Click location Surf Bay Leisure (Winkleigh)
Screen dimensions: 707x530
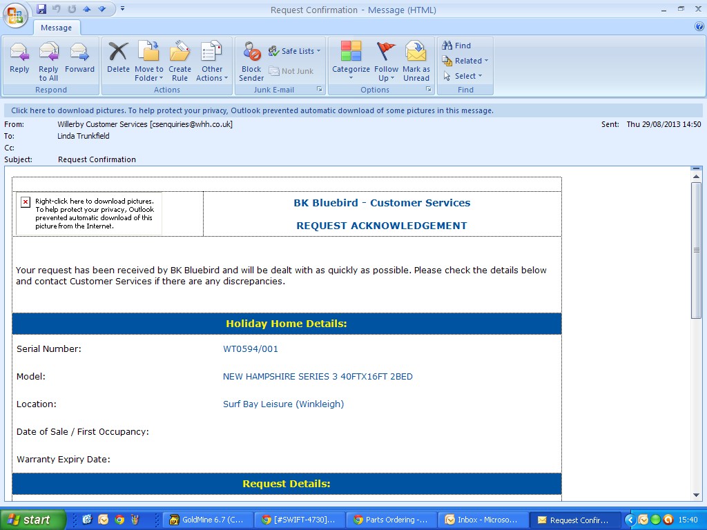(283, 404)
